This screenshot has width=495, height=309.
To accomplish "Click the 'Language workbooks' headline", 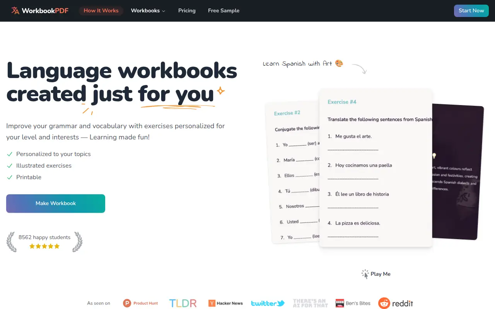I will tap(122, 71).
